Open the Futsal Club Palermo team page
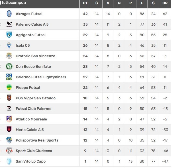172x168 pixels. tap(34, 108)
